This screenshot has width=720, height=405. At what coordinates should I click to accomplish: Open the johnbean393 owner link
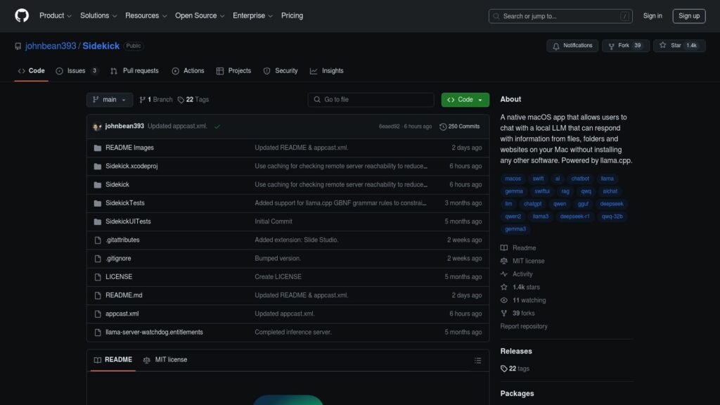pyautogui.click(x=51, y=46)
